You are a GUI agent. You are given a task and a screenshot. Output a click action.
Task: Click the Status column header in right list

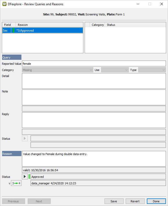pyautogui.click(x=111, y=25)
